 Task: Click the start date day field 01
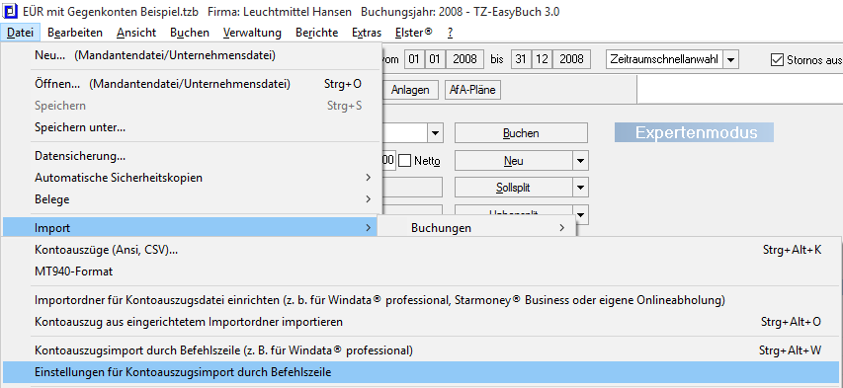413,59
